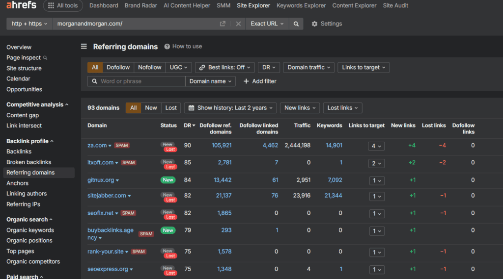Viewport: 503px width, 279px height.
Task: Open the Links to target filter dropdown
Action: click(x=363, y=67)
